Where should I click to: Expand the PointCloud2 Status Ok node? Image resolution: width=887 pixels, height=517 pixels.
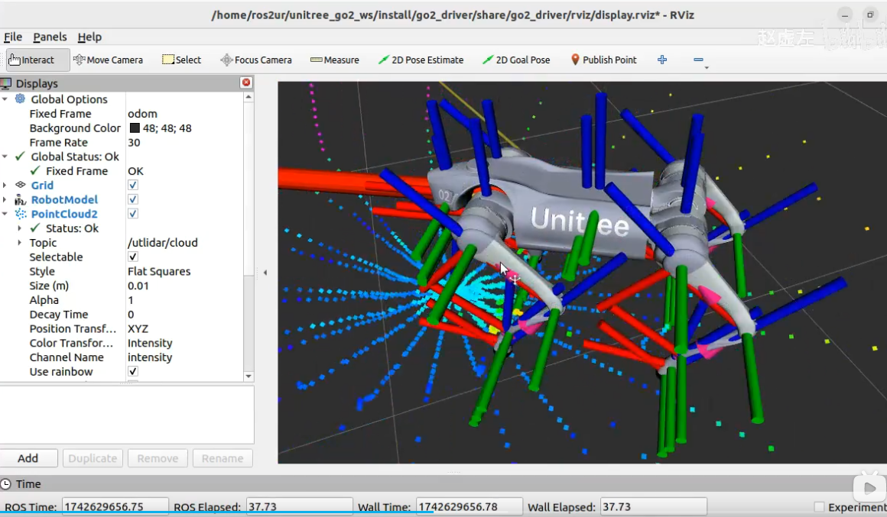point(20,228)
